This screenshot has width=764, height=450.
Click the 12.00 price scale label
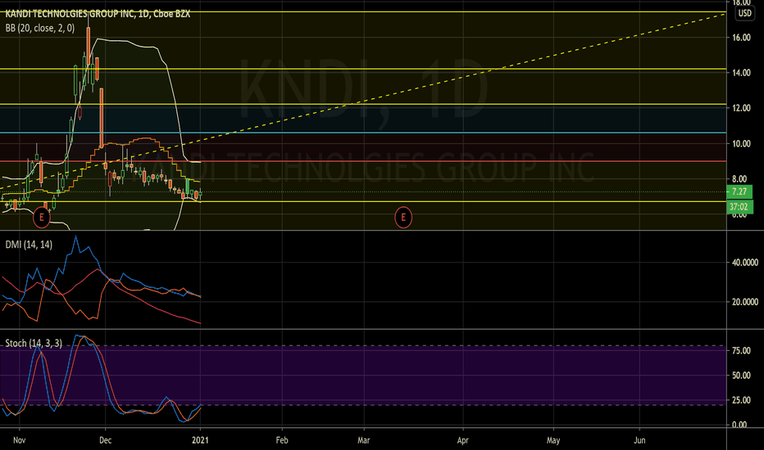[741, 108]
